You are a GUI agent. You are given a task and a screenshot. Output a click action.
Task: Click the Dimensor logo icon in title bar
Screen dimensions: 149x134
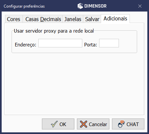click(80, 6)
